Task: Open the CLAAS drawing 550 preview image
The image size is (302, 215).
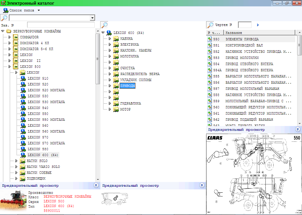Action: coord(254,174)
